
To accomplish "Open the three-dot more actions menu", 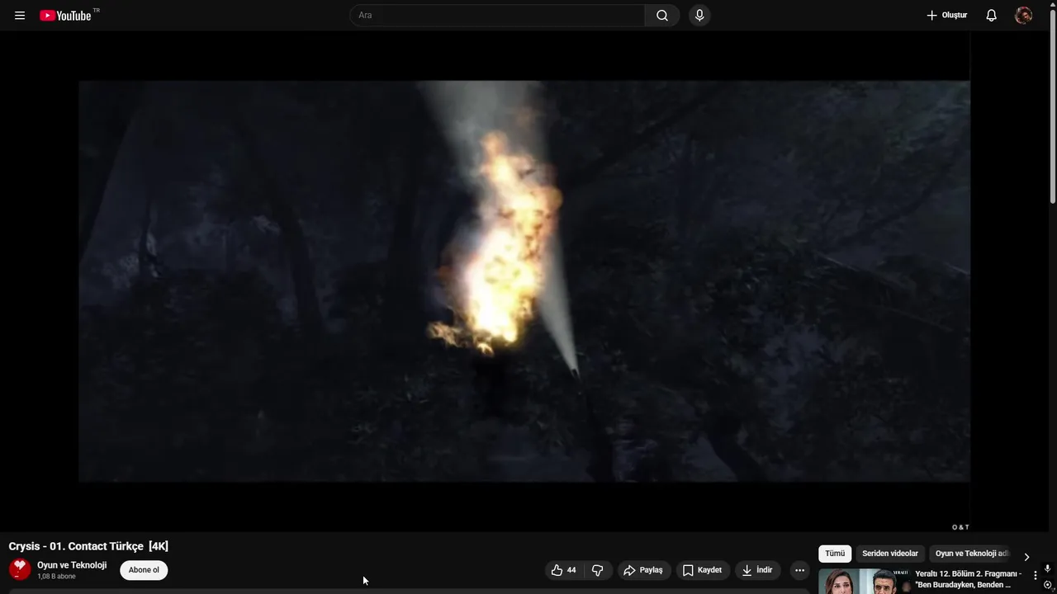I will tap(799, 570).
